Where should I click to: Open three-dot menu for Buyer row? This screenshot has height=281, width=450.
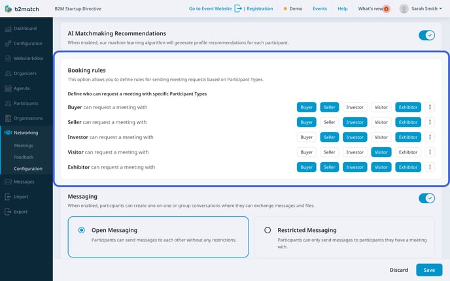(x=430, y=107)
